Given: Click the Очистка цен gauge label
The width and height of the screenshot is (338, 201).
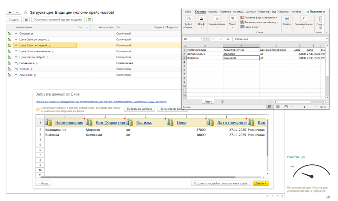Looking at the screenshot, I should click(x=296, y=157).
